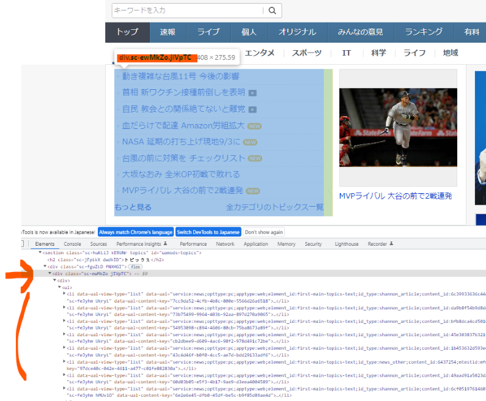Open headline 台風の前に対策を チェックリスト
Image resolution: width=486 pixels, height=401 pixels.
183,158
